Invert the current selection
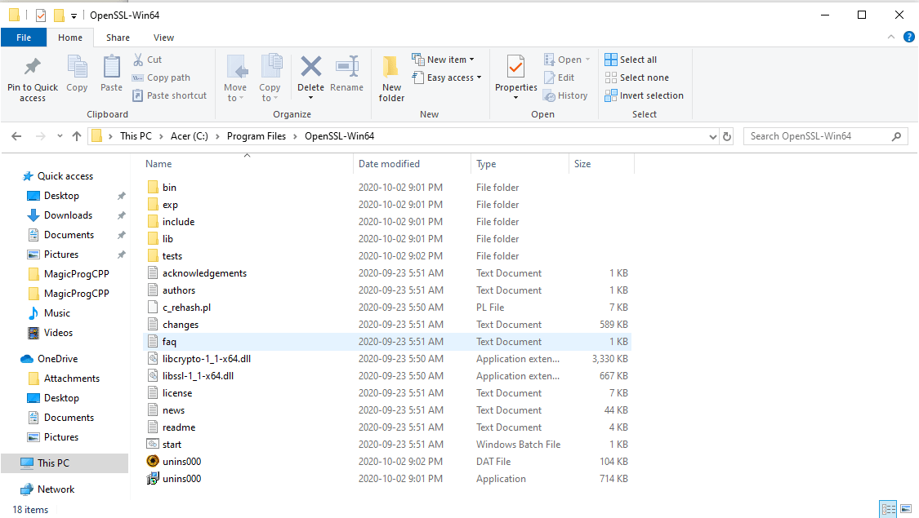This screenshot has height=518, width=919. (x=645, y=95)
